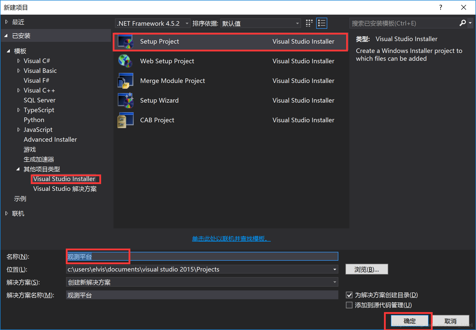The height and width of the screenshot is (330, 476).
Task: Select CAB Project template name
Action: pos(157,120)
